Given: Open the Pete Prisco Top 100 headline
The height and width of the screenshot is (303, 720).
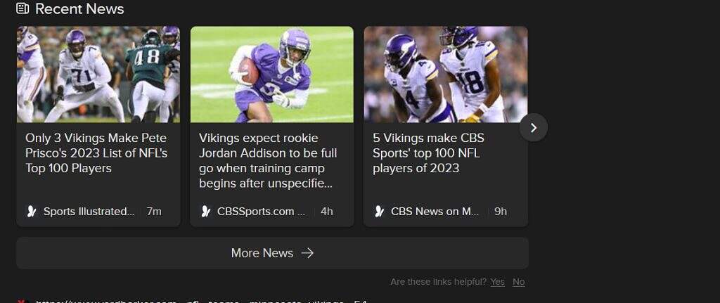Looking at the screenshot, I should click(96, 153).
